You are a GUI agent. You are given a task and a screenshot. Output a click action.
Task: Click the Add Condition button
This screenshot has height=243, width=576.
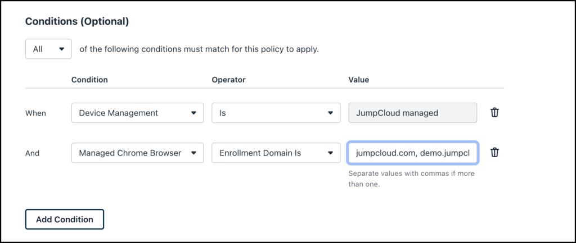(65, 219)
